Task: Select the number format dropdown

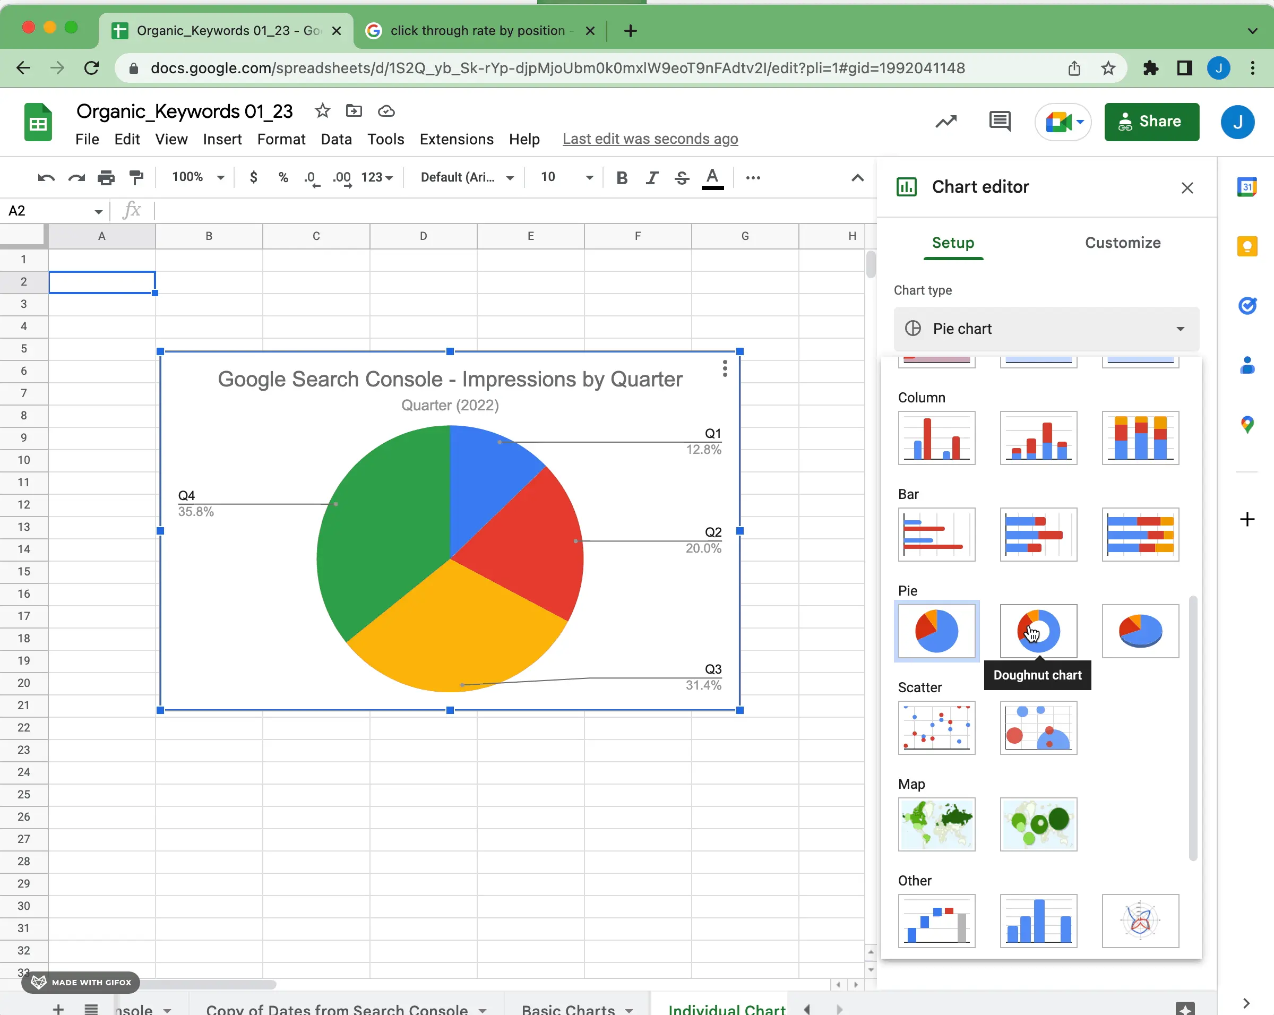Action: [x=376, y=177]
